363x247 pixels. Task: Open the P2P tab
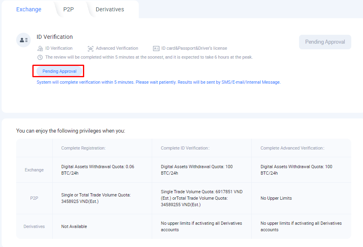pyautogui.click(x=68, y=9)
